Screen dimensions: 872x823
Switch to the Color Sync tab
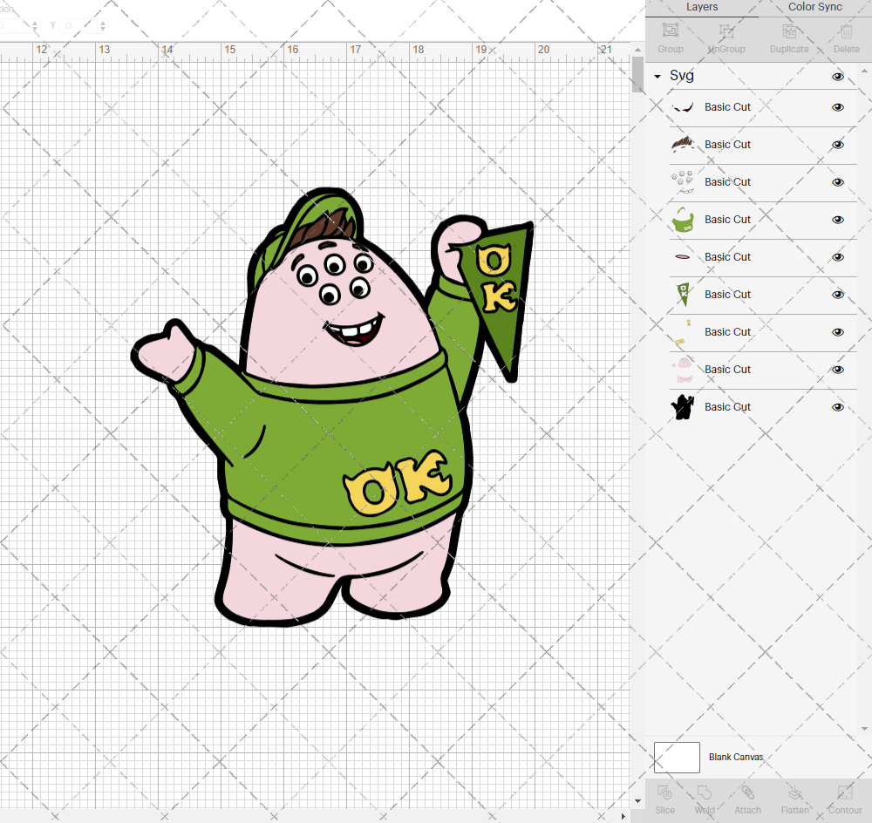click(814, 7)
